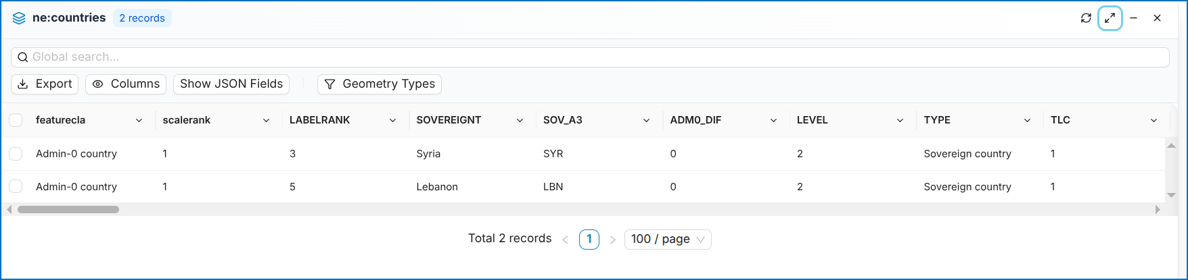This screenshot has width=1188, height=280.
Task: Go to previous page arrow
Action: click(x=565, y=240)
